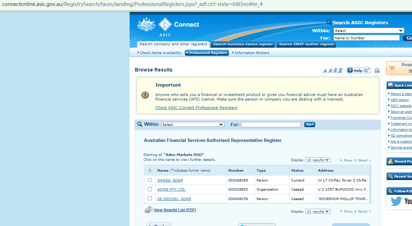Open the ADINE PTY. LTD. record link

point(171,190)
